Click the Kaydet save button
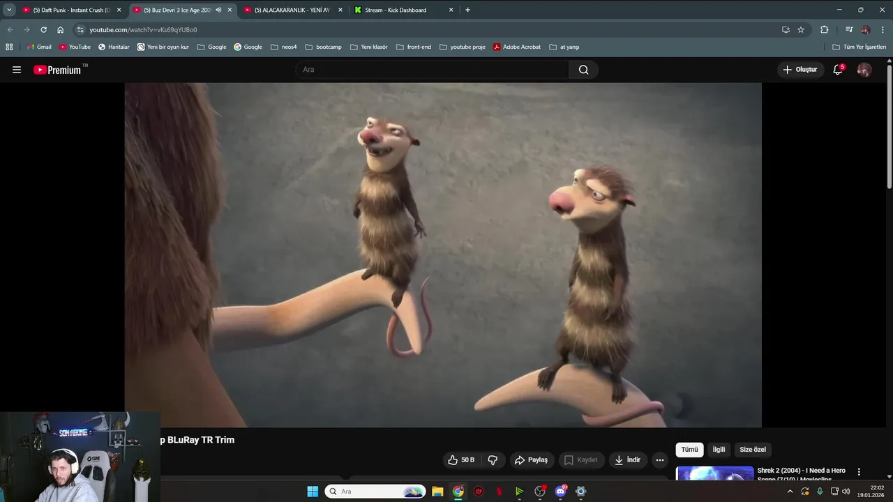This screenshot has height=502, width=893. (581, 460)
